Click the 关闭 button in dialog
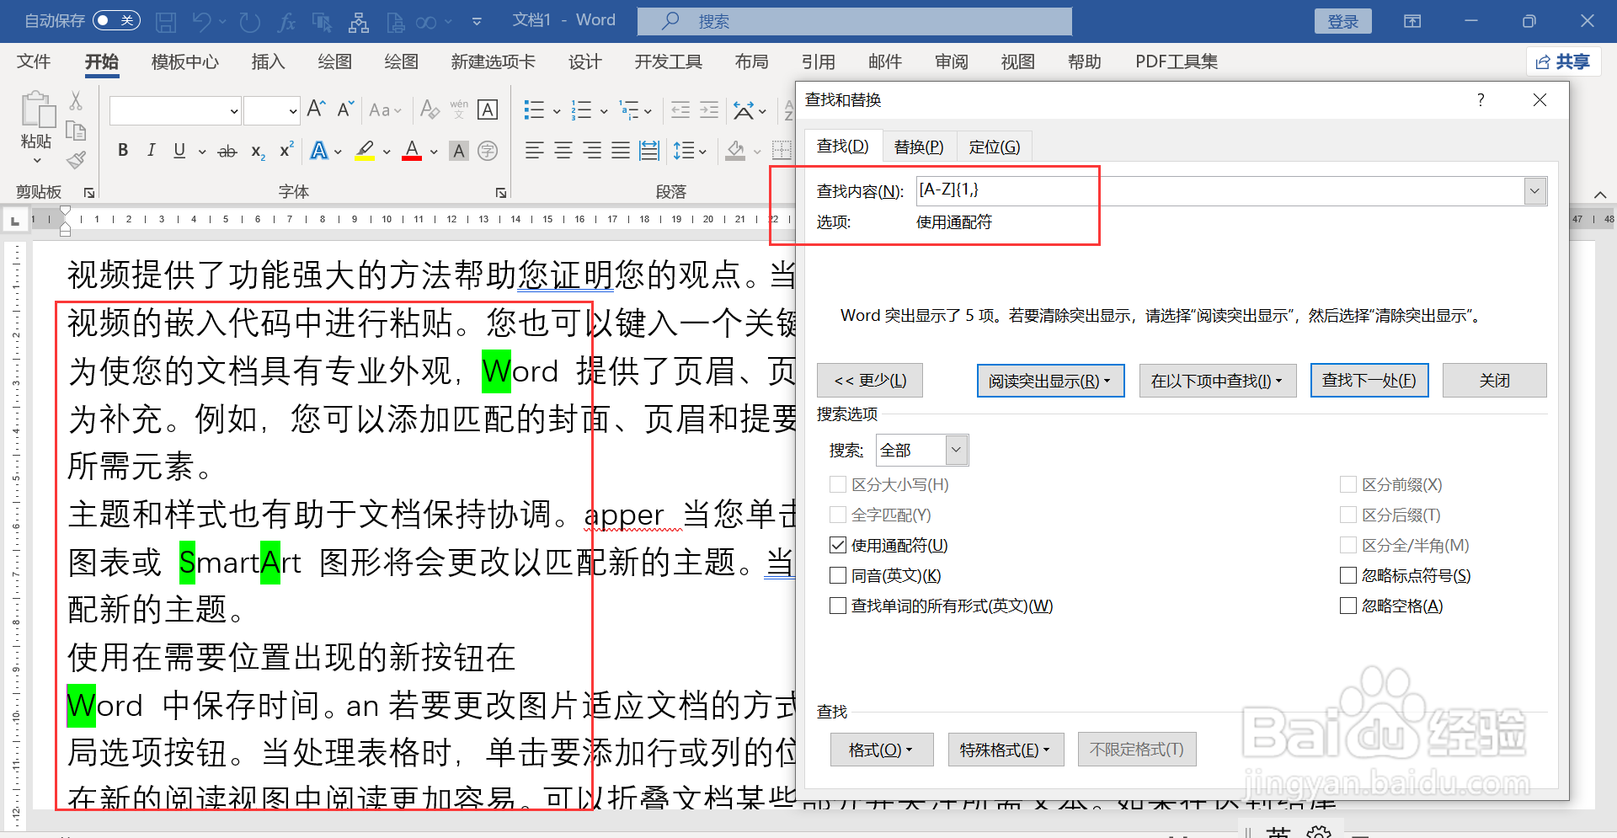 coord(1495,381)
